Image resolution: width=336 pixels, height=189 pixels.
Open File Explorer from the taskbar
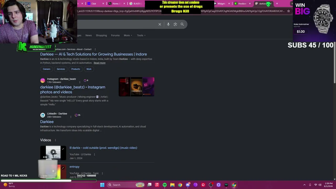click(x=172, y=185)
